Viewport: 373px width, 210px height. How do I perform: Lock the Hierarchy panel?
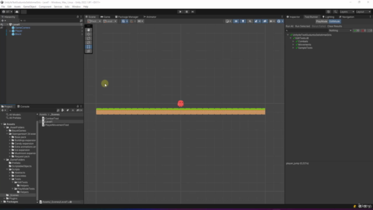click(x=78, y=17)
